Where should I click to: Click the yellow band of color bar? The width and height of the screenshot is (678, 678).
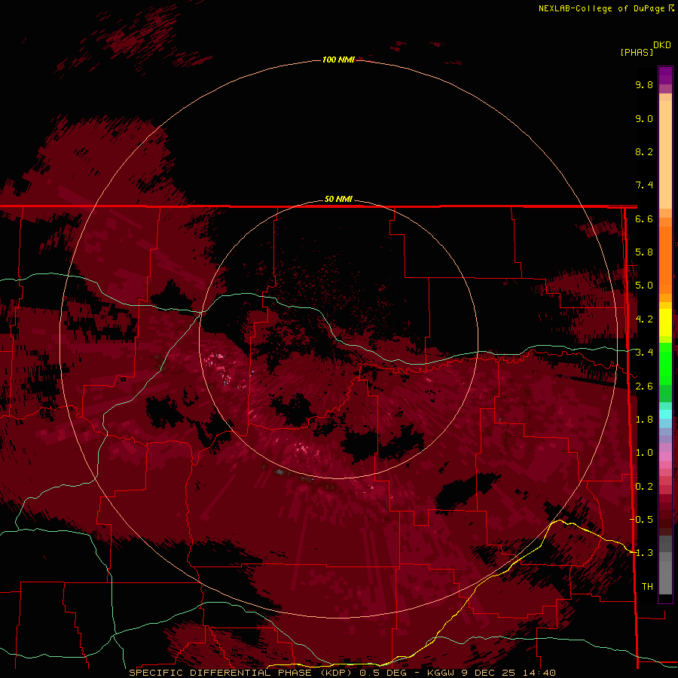click(x=665, y=322)
